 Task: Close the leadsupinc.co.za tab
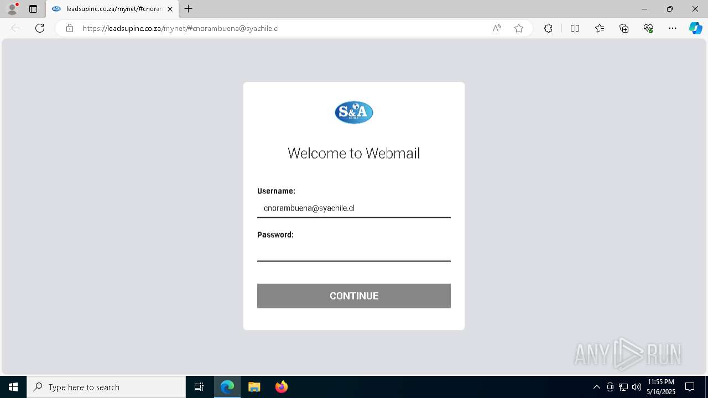point(170,9)
